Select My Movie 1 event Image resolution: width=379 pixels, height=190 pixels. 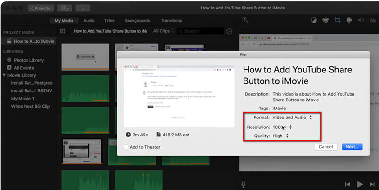click(x=22, y=99)
